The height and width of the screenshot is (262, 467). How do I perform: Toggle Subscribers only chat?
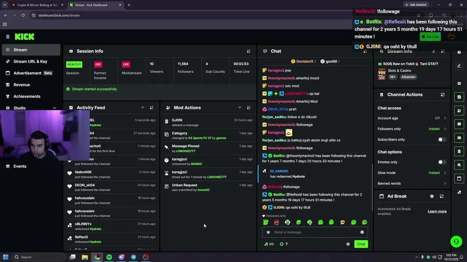(x=442, y=139)
